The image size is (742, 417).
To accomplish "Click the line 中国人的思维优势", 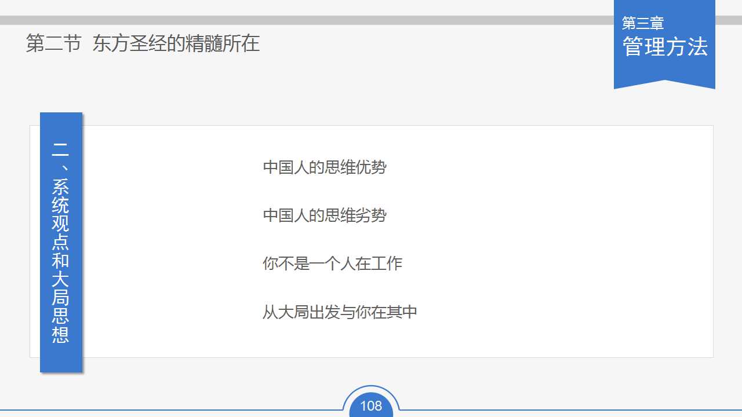I will pyautogui.click(x=325, y=167).
